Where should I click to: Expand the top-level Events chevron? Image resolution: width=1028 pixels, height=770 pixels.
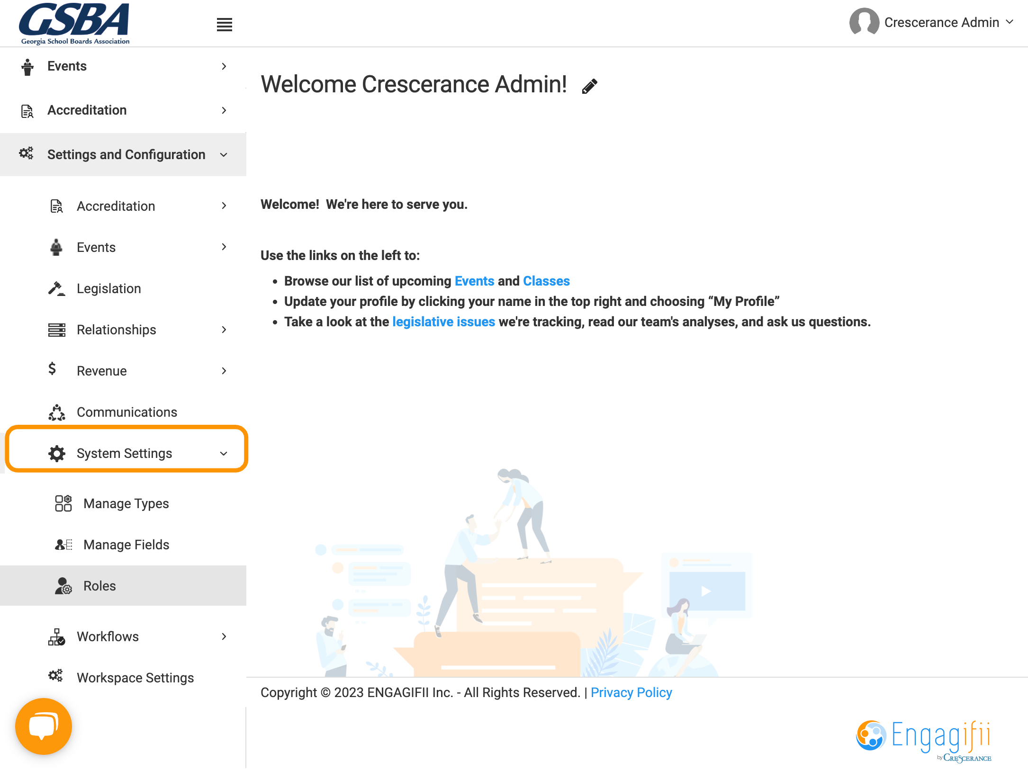pyautogui.click(x=224, y=66)
